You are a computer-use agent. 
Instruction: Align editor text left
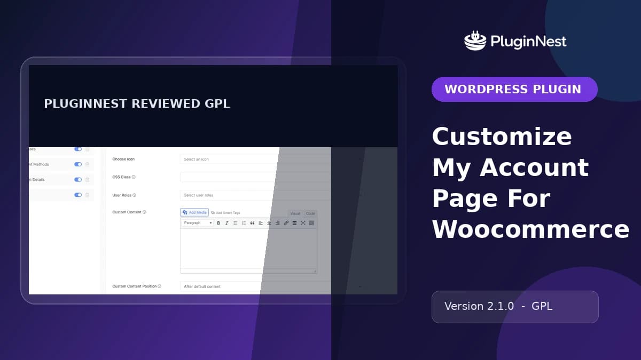click(261, 223)
